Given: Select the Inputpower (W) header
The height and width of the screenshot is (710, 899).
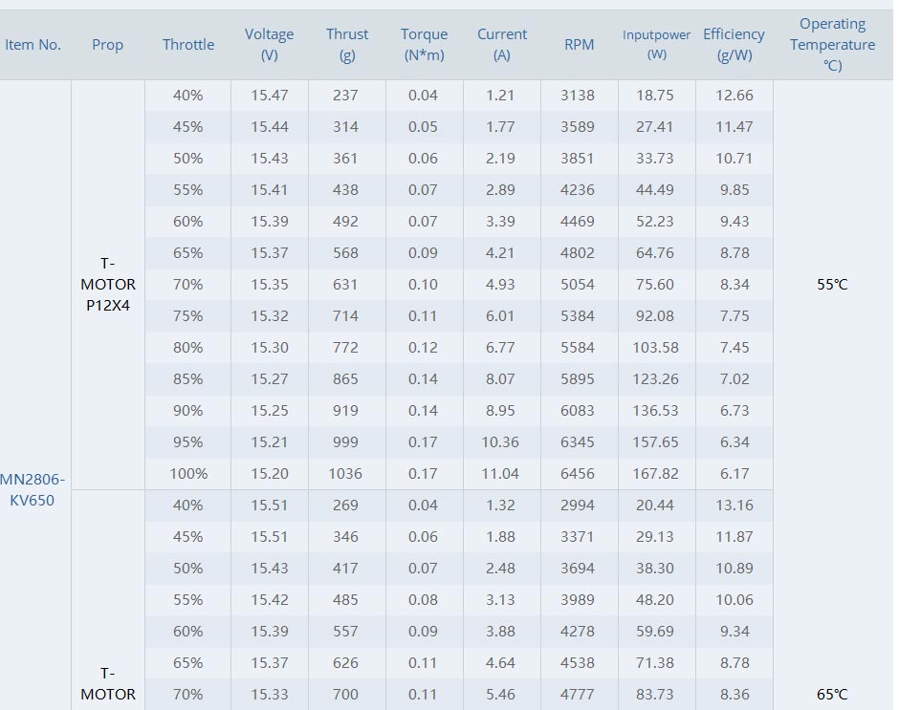Looking at the screenshot, I should click(656, 45).
